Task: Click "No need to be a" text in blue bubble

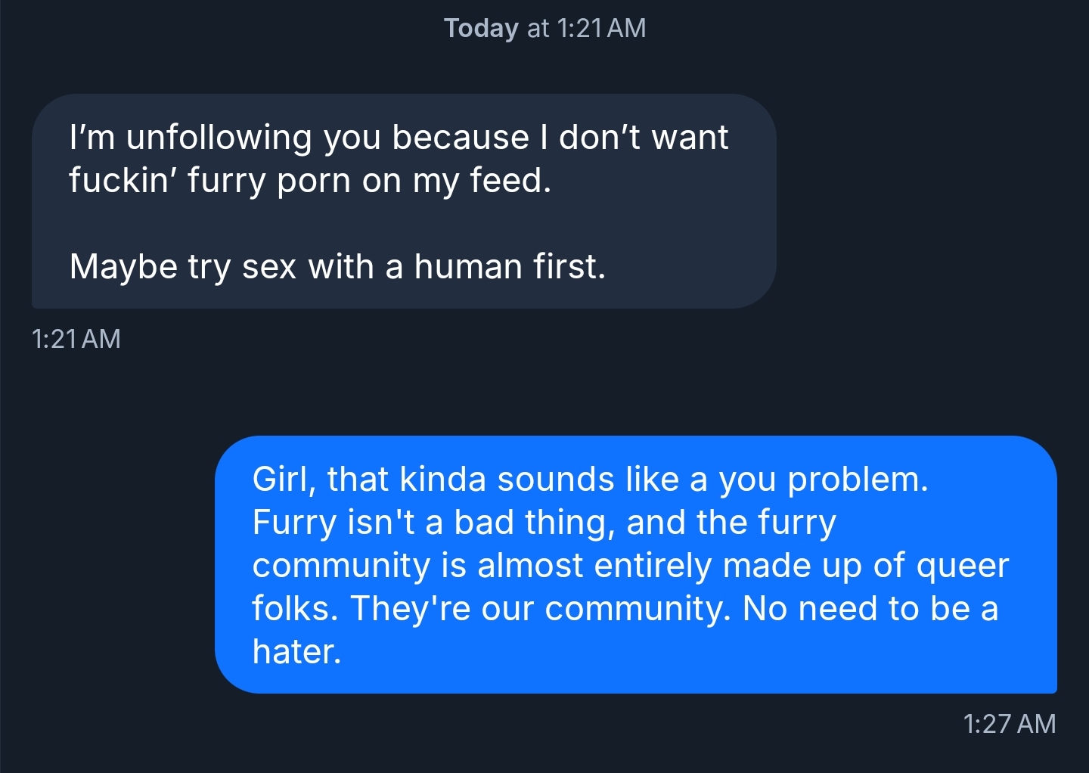Action: click(x=870, y=609)
